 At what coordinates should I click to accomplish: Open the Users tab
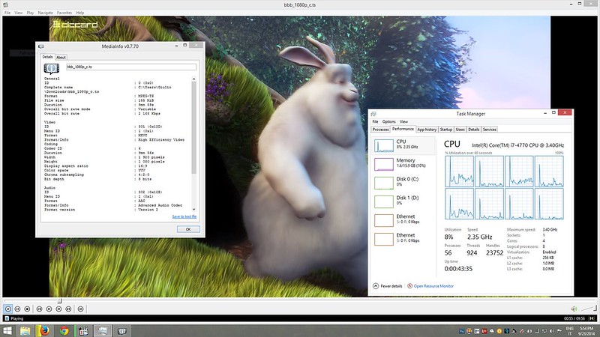460,130
